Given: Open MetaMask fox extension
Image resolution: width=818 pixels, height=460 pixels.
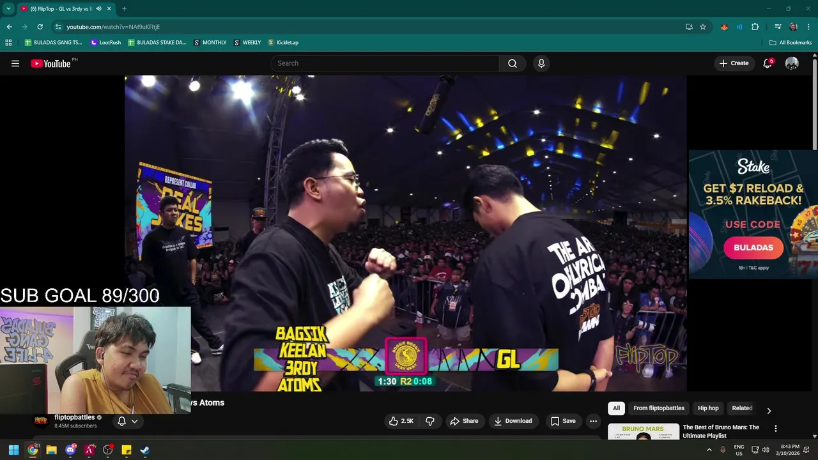Looking at the screenshot, I should pos(724,27).
